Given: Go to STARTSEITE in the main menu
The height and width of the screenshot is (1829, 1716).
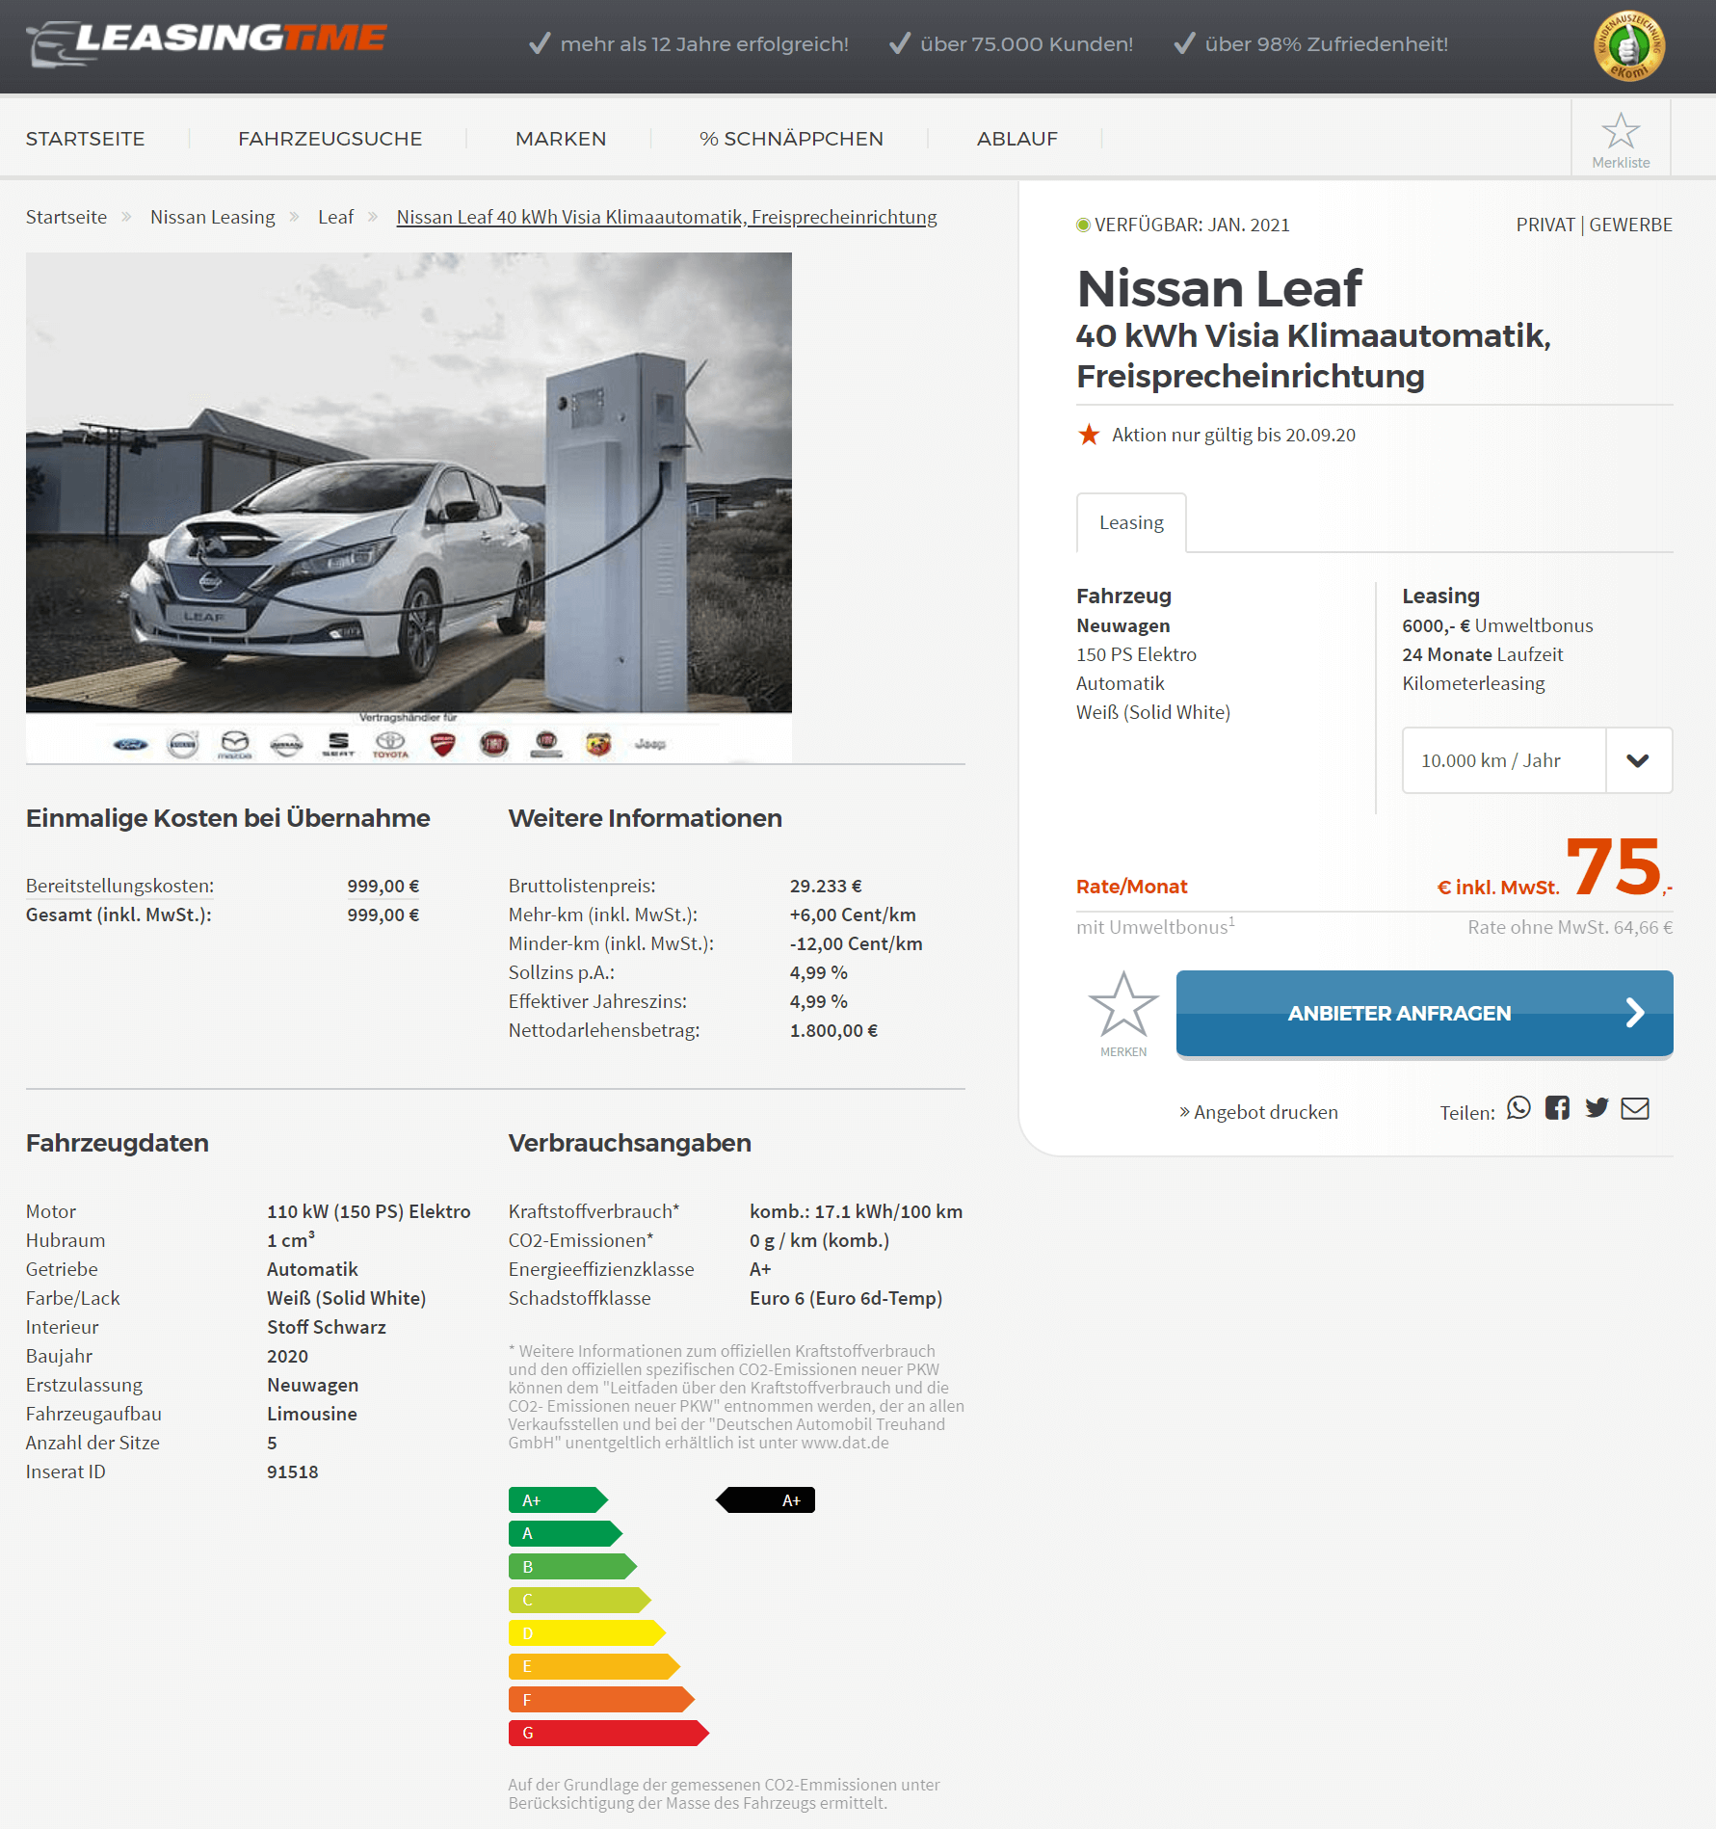Looking at the screenshot, I should pyautogui.click(x=85, y=139).
